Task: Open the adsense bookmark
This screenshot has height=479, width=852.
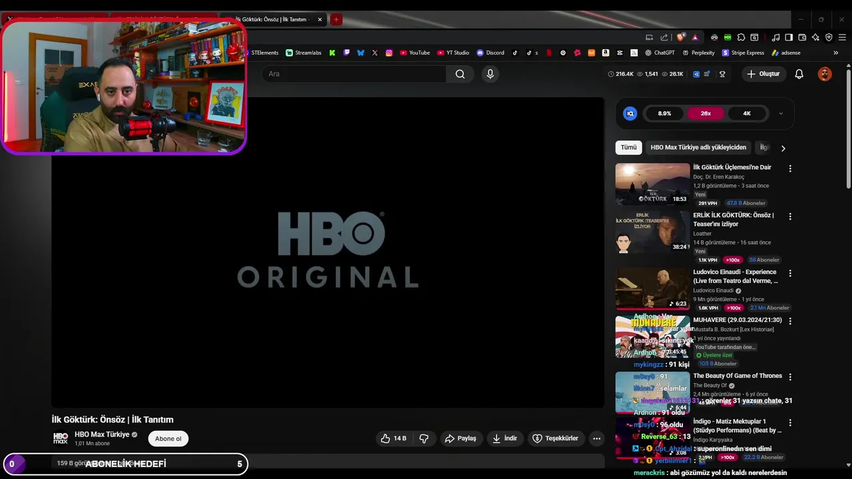Action: point(786,53)
